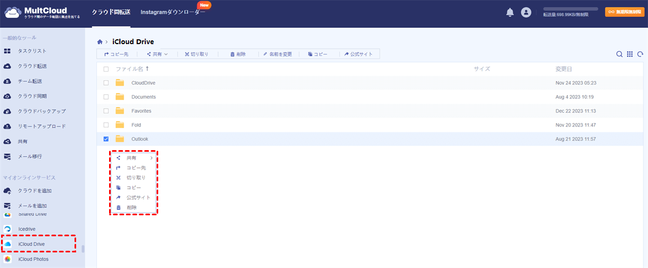
Task: Click the リモートアップロード icon
Action: [x=8, y=126]
